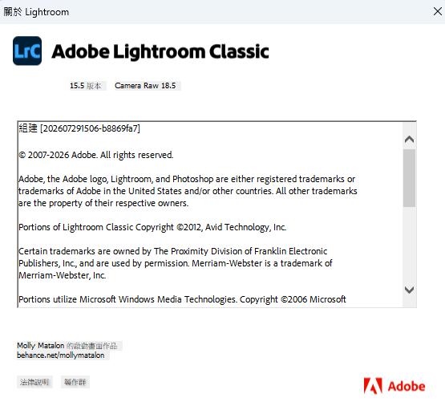Click the 15.5 版本 version label

[x=86, y=86]
